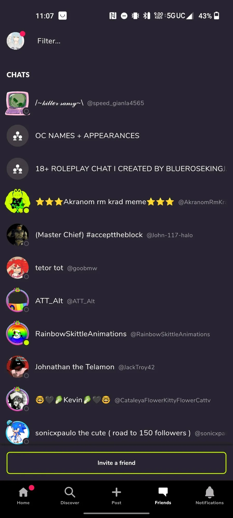Open Akranom rm krad meme chat
This screenshot has width=233, height=518.
116,202
